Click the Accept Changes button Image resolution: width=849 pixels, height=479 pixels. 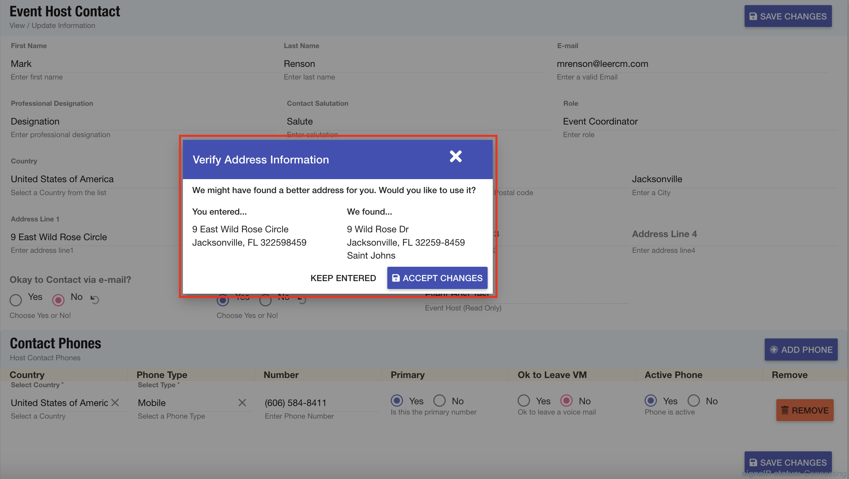[x=437, y=278]
